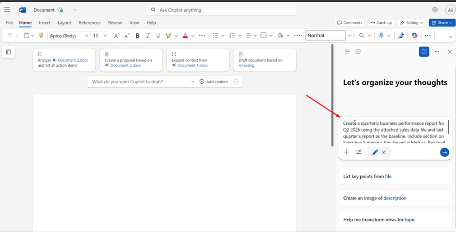456x232 pixels.
Task: Select the Format Painter tool
Action: (42, 36)
